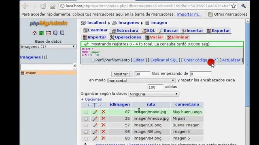Open the Otros marcadores folder
Screen dimensions: 259x145
[228, 14]
